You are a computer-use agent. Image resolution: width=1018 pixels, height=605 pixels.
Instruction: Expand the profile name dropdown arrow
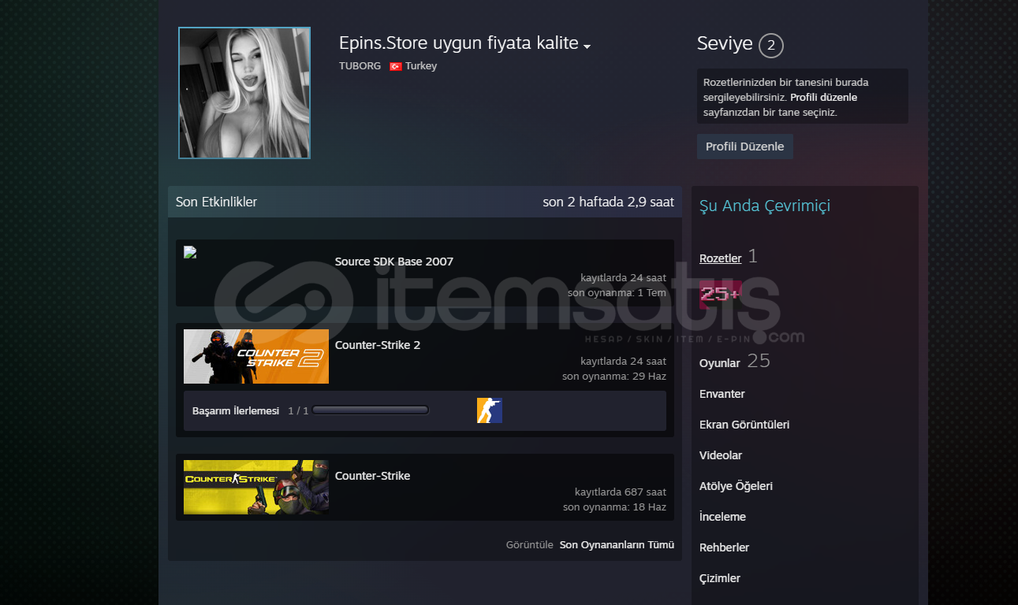click(587, 47)
